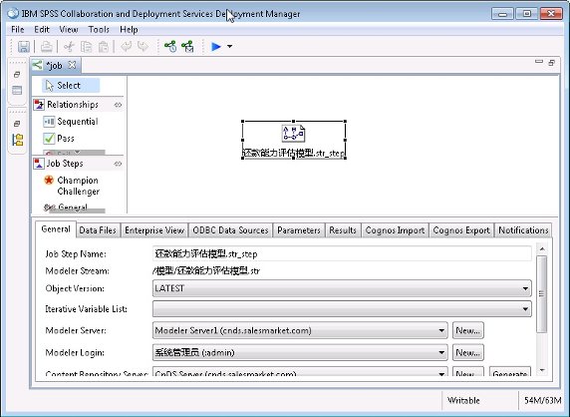The width and height of the screenshot is (570, 417).
Task: Click the Copy toolbar icon
Action: click(86, 47)
